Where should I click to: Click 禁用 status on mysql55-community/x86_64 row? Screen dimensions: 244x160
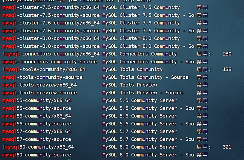(x=202, y=100)
